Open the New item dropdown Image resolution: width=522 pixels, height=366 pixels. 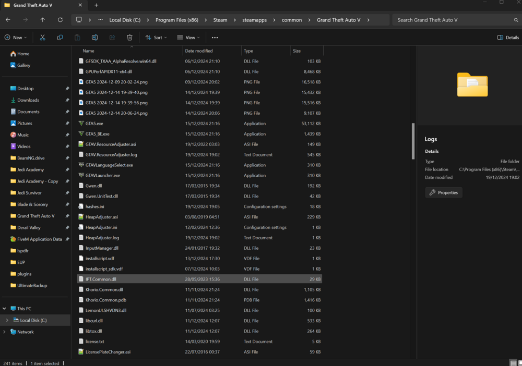[15, 37]
